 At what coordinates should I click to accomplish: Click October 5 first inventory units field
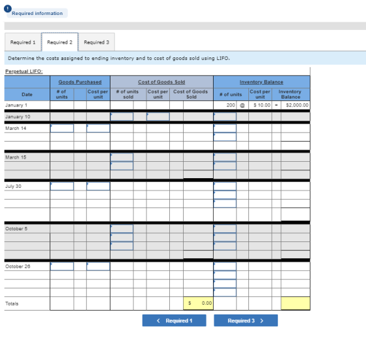pos(225,228)
